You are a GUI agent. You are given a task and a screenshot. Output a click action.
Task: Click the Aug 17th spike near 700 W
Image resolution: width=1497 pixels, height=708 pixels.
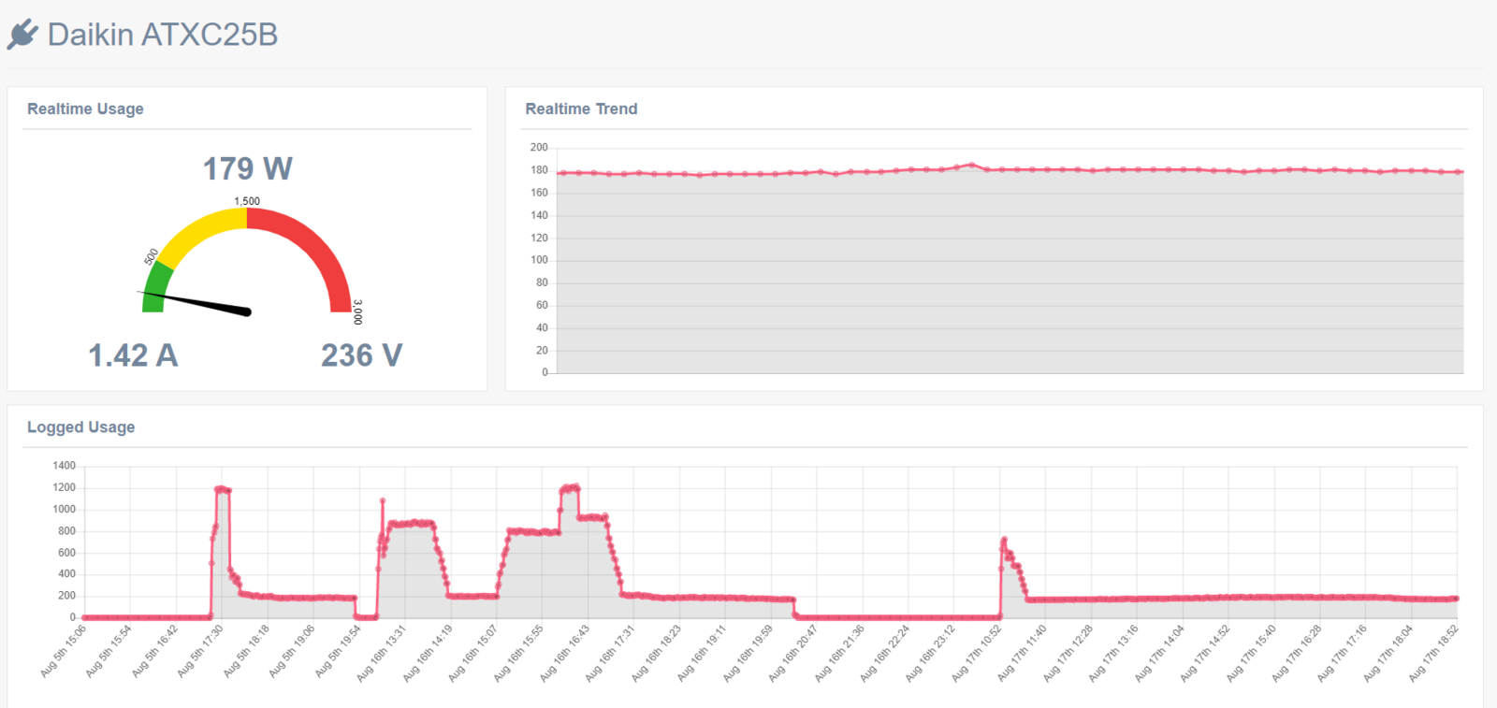[1004, 540]
